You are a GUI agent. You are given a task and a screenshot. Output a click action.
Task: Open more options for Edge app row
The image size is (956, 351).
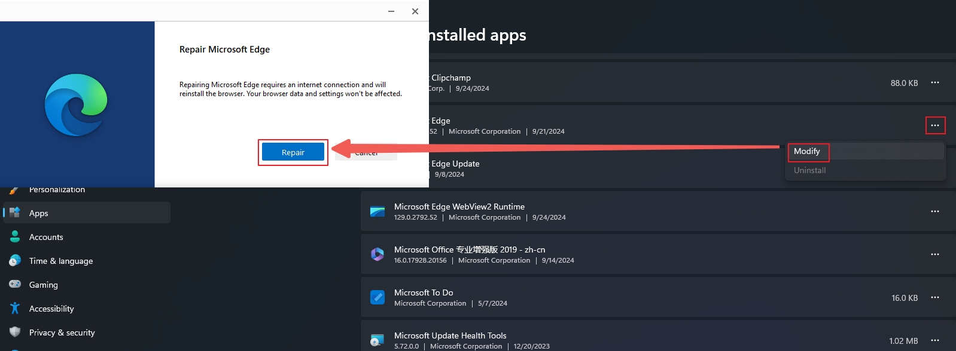(935, 125)
